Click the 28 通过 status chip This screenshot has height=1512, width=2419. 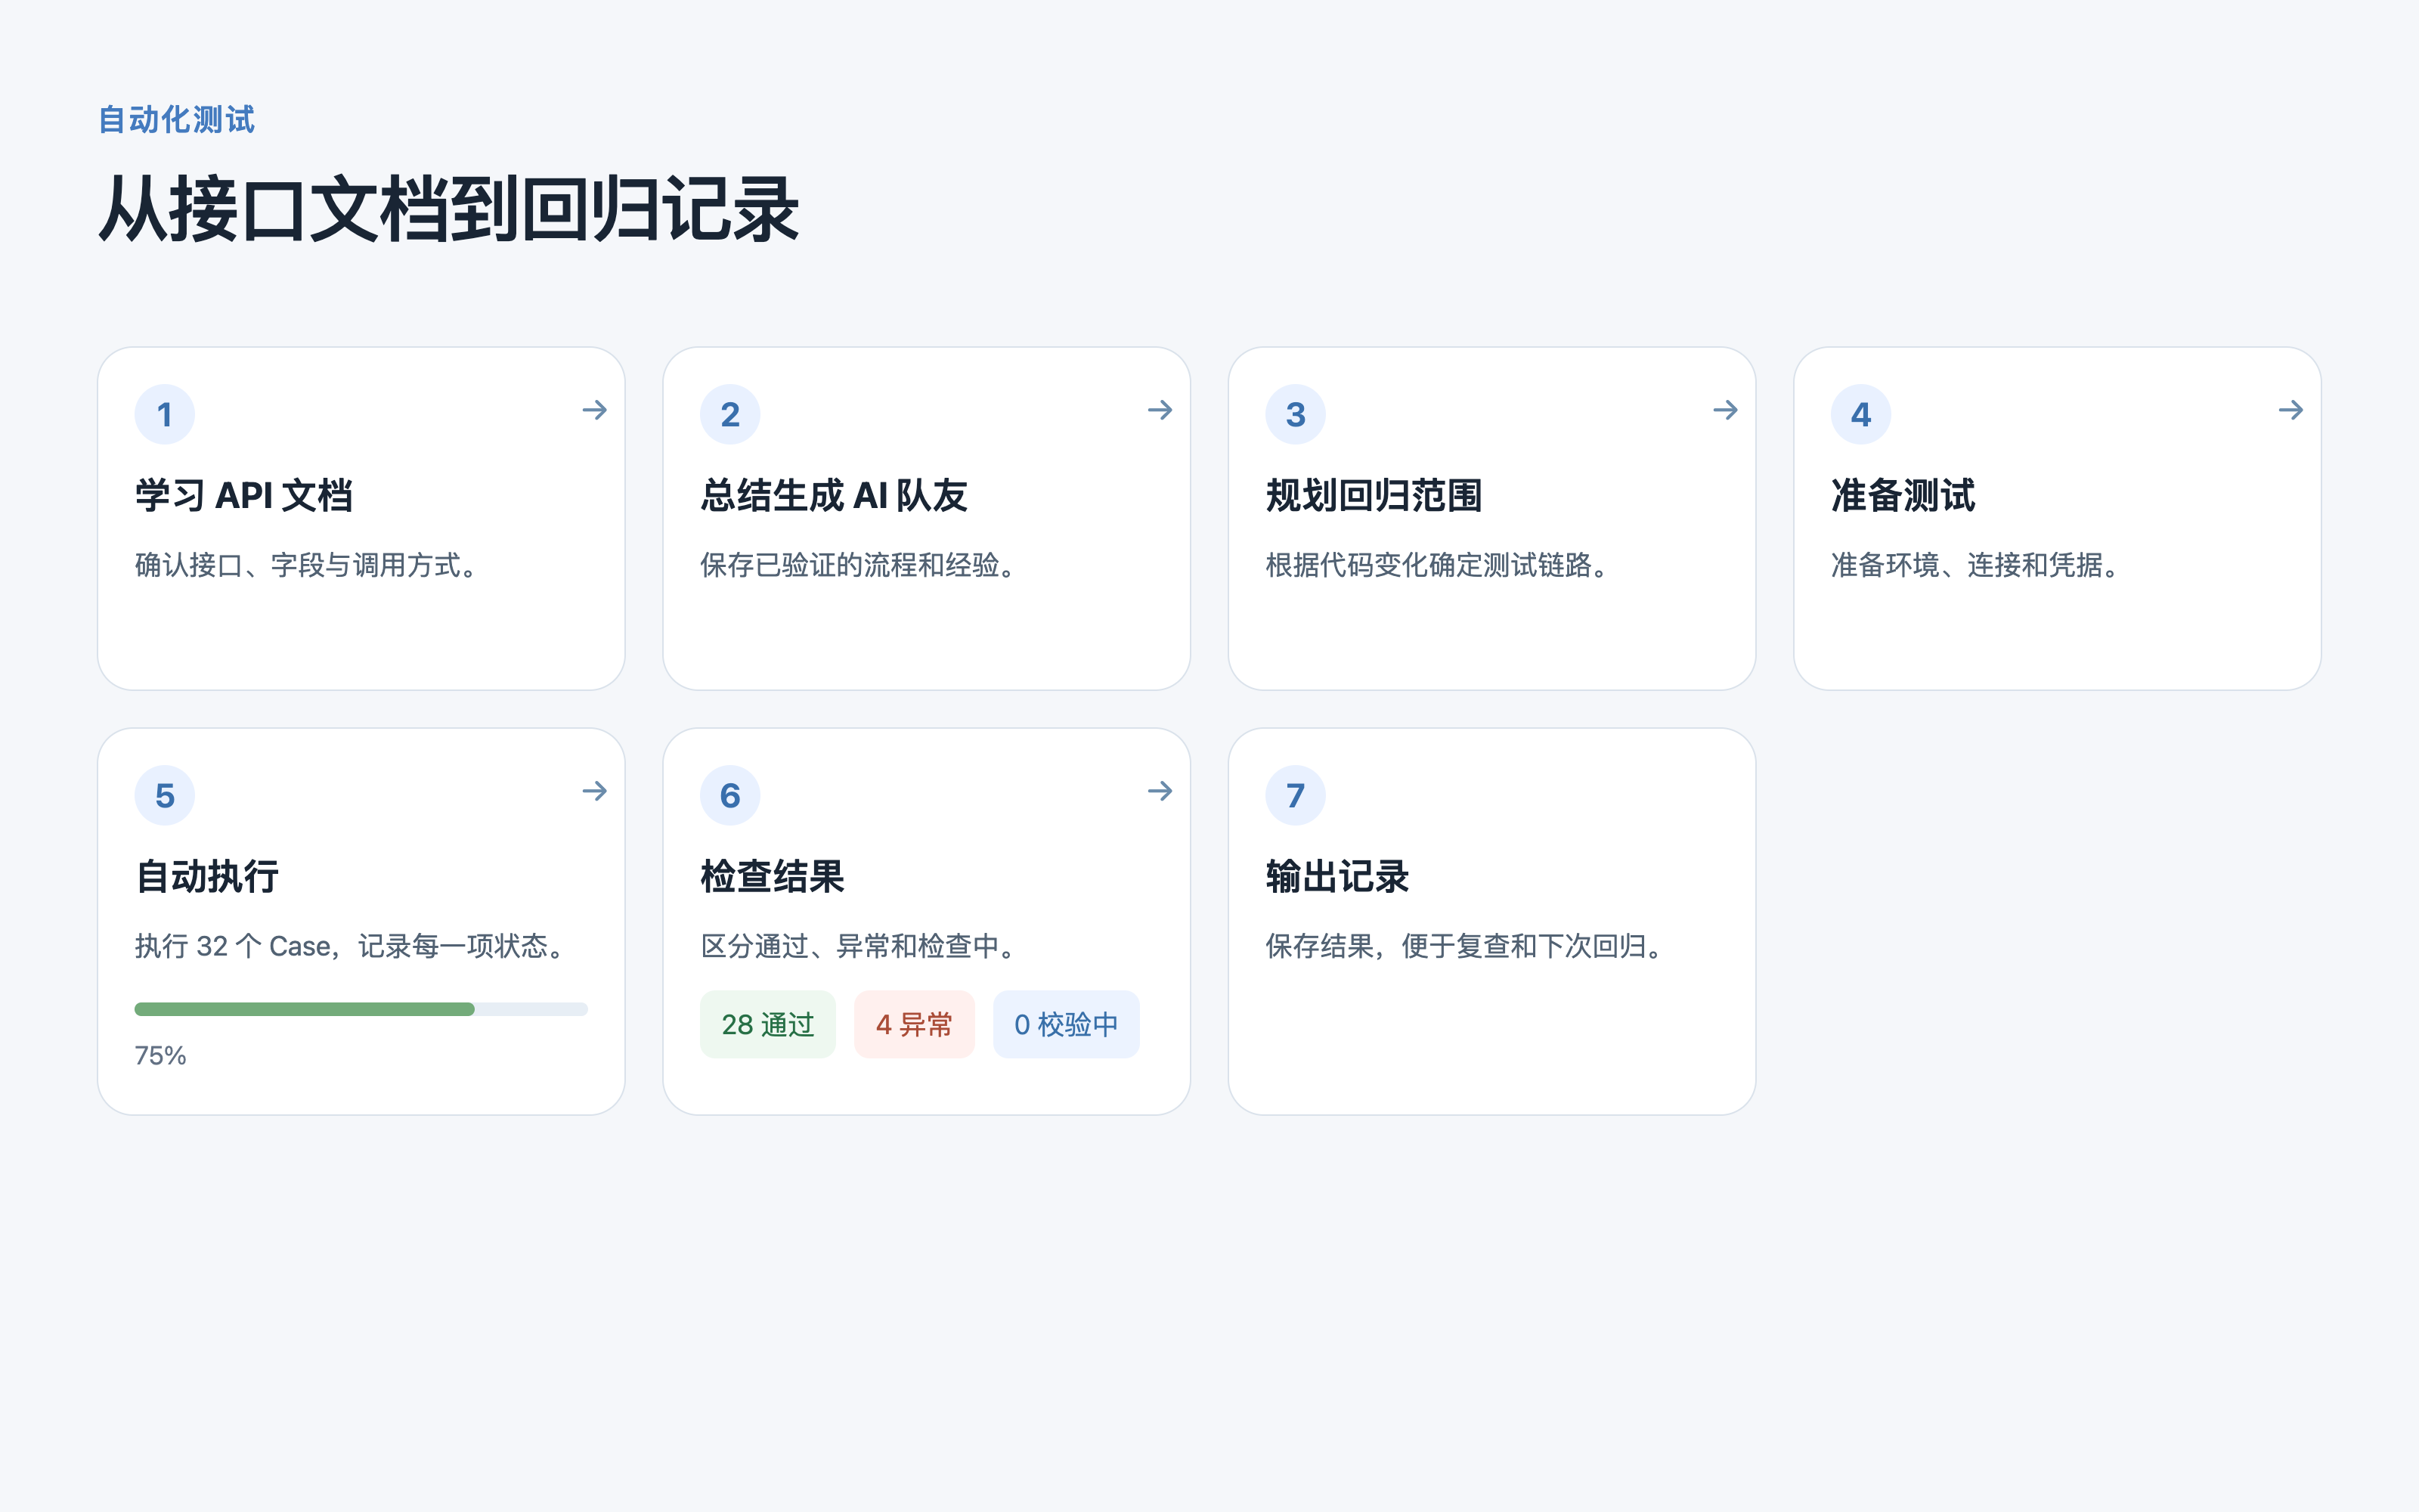tap(768, 1024)
